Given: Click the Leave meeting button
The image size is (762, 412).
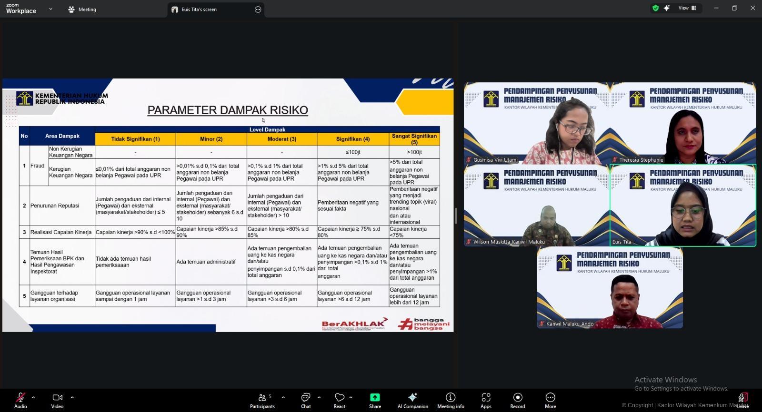Looking at the screenshot, I should tap(742, 400).
